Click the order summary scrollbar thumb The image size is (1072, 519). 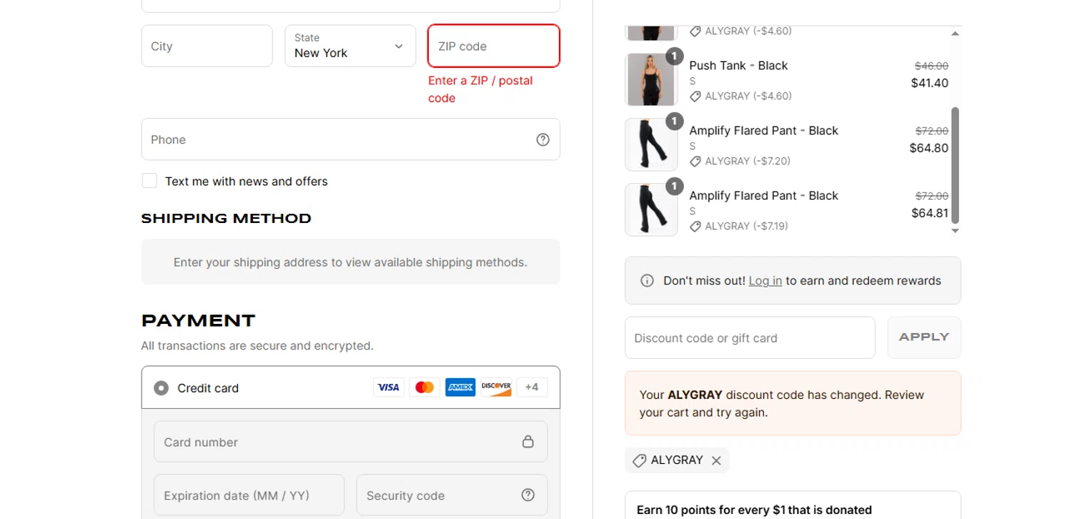pos(955,165)
